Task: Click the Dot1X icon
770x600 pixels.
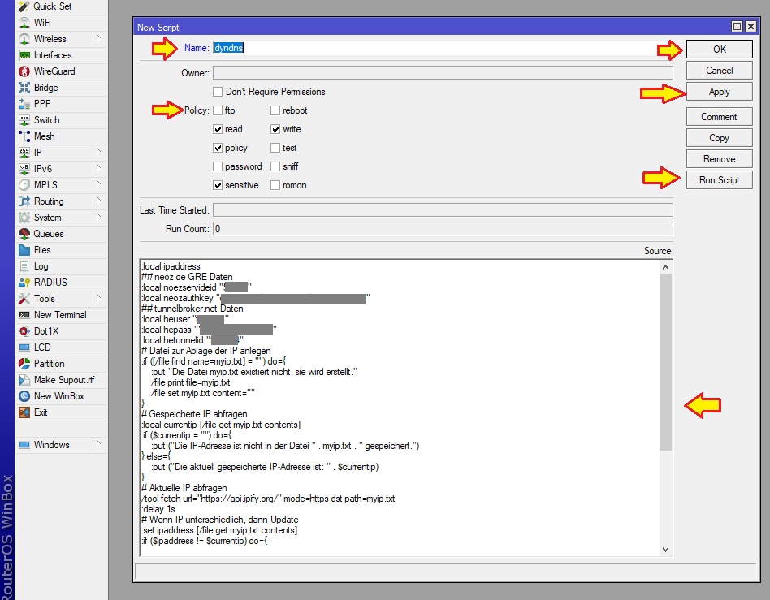Action: pos(24,331)
